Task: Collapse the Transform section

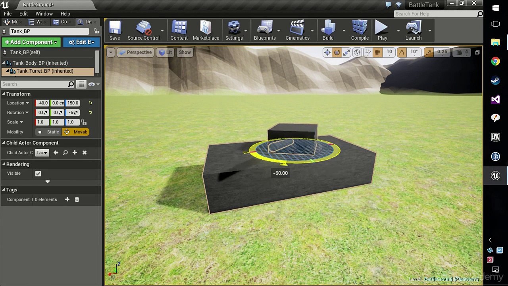Action: click(x=3, y=94)
